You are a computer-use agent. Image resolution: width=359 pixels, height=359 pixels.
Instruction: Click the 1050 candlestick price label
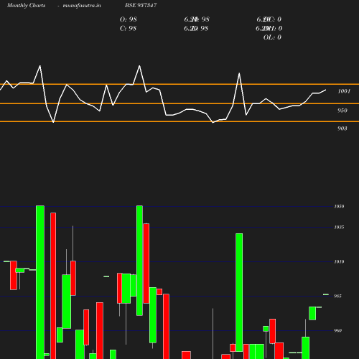click(339, 206)
